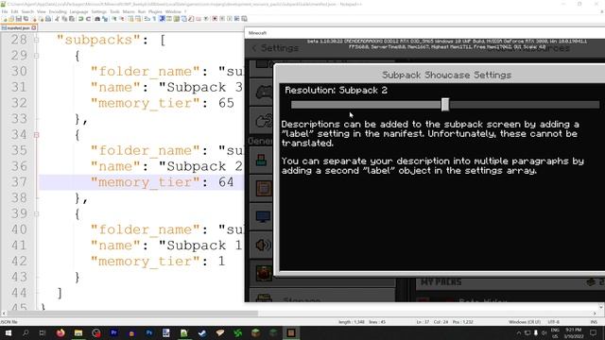Go back using the Minecraft Settings arrow
The width and height of the screenshot is (605, 340).
[254, 48]
